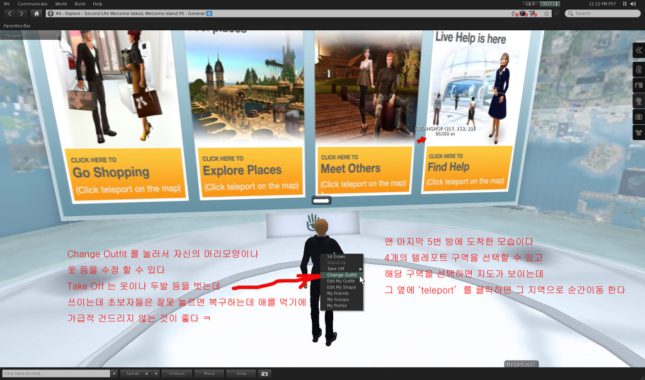Click the blue General maturity rating 'G' badge
This screenshot has width=645, height=380.
(209, 14)
